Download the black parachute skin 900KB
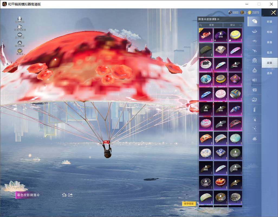278x217 pixels. click(206, 109)
